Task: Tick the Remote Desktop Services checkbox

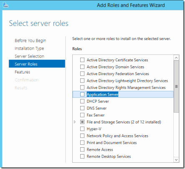Action: pyautogui.click(x=82, y=156)
